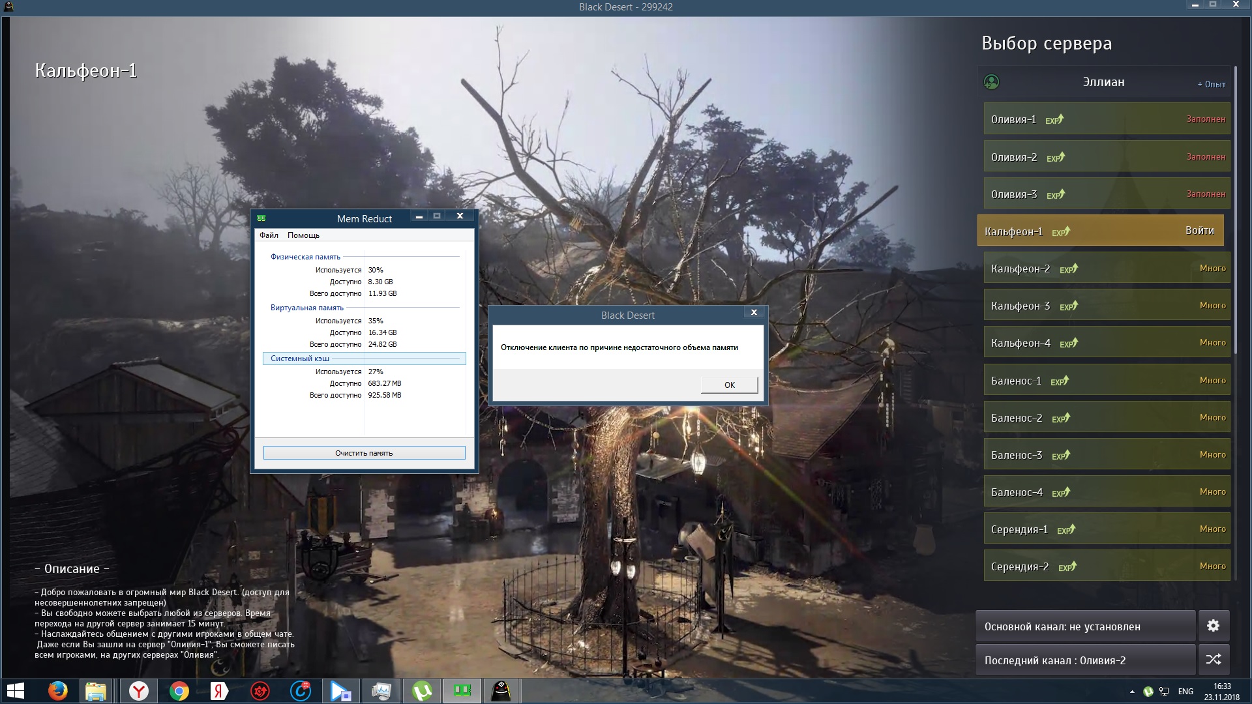Open Google Chrome from the taskbar
The height and width of the screenshot is (704, 1252).
tap(179, 691)
